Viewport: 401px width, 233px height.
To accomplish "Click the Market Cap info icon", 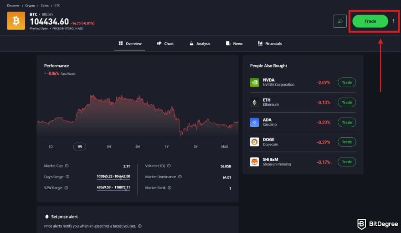I will point(67,166).
